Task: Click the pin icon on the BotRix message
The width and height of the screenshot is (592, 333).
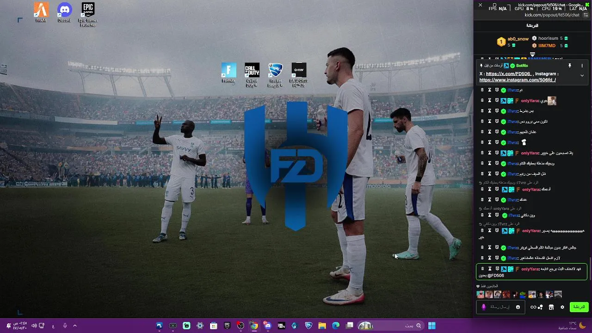Action: [x=570, y=66]
